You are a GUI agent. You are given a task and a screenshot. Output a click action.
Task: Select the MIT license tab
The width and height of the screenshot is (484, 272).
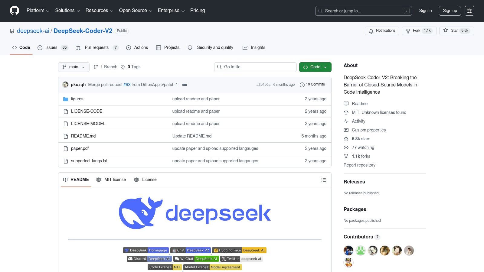tap(111, 180)
